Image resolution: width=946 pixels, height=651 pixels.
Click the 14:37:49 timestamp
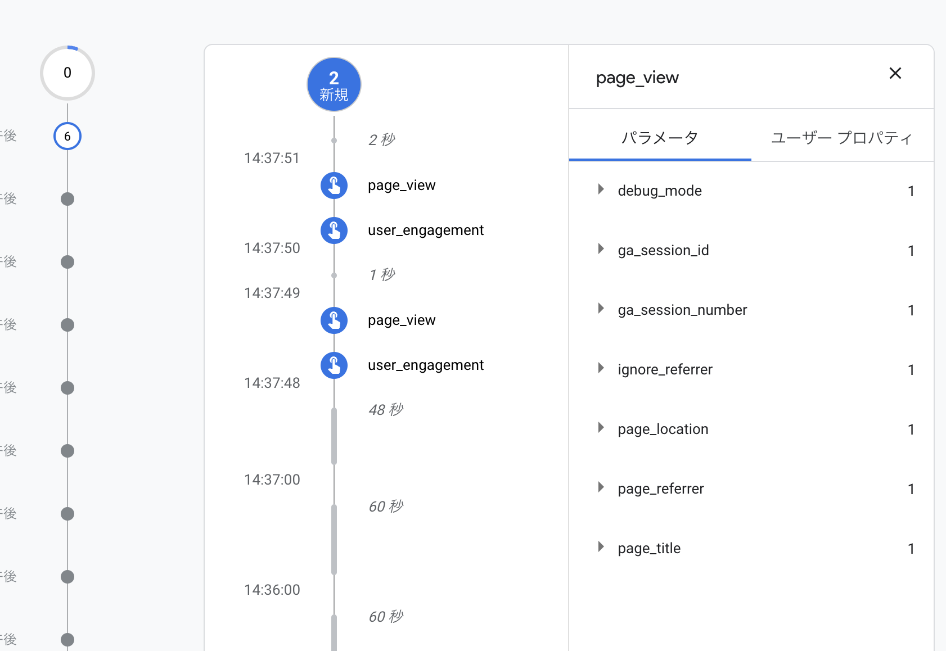point(272,293)
